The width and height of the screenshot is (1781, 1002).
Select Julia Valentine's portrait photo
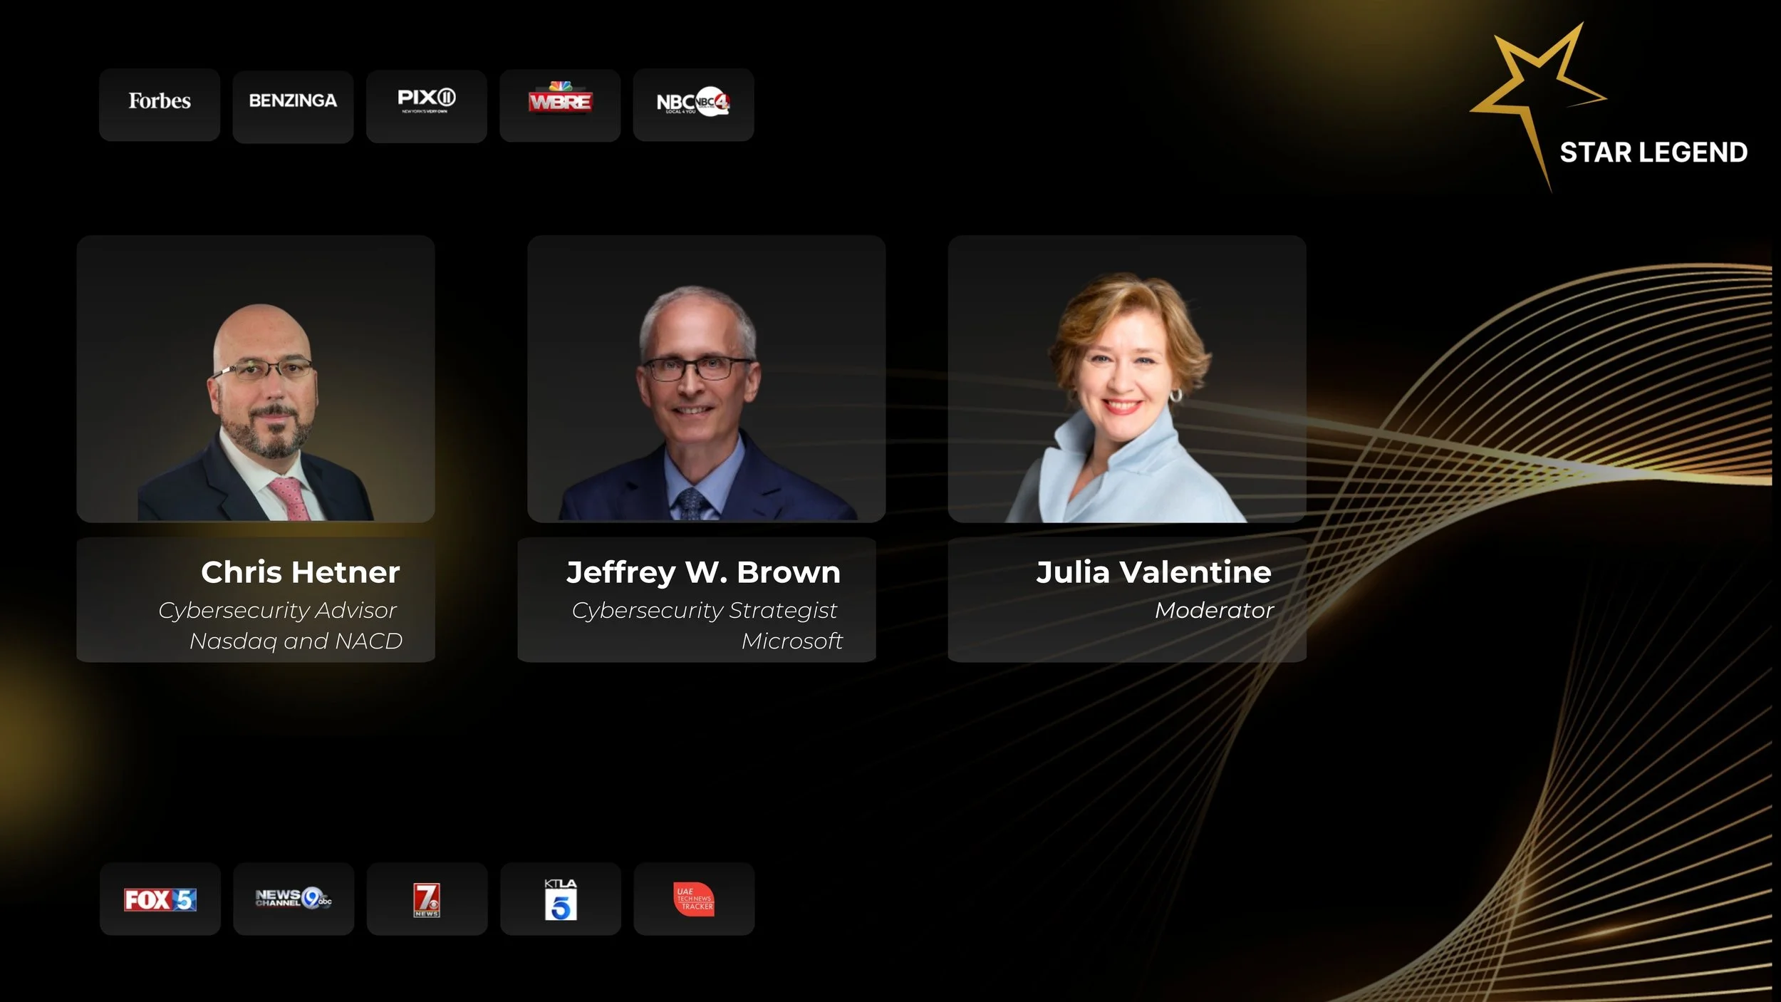point(1127,379)
